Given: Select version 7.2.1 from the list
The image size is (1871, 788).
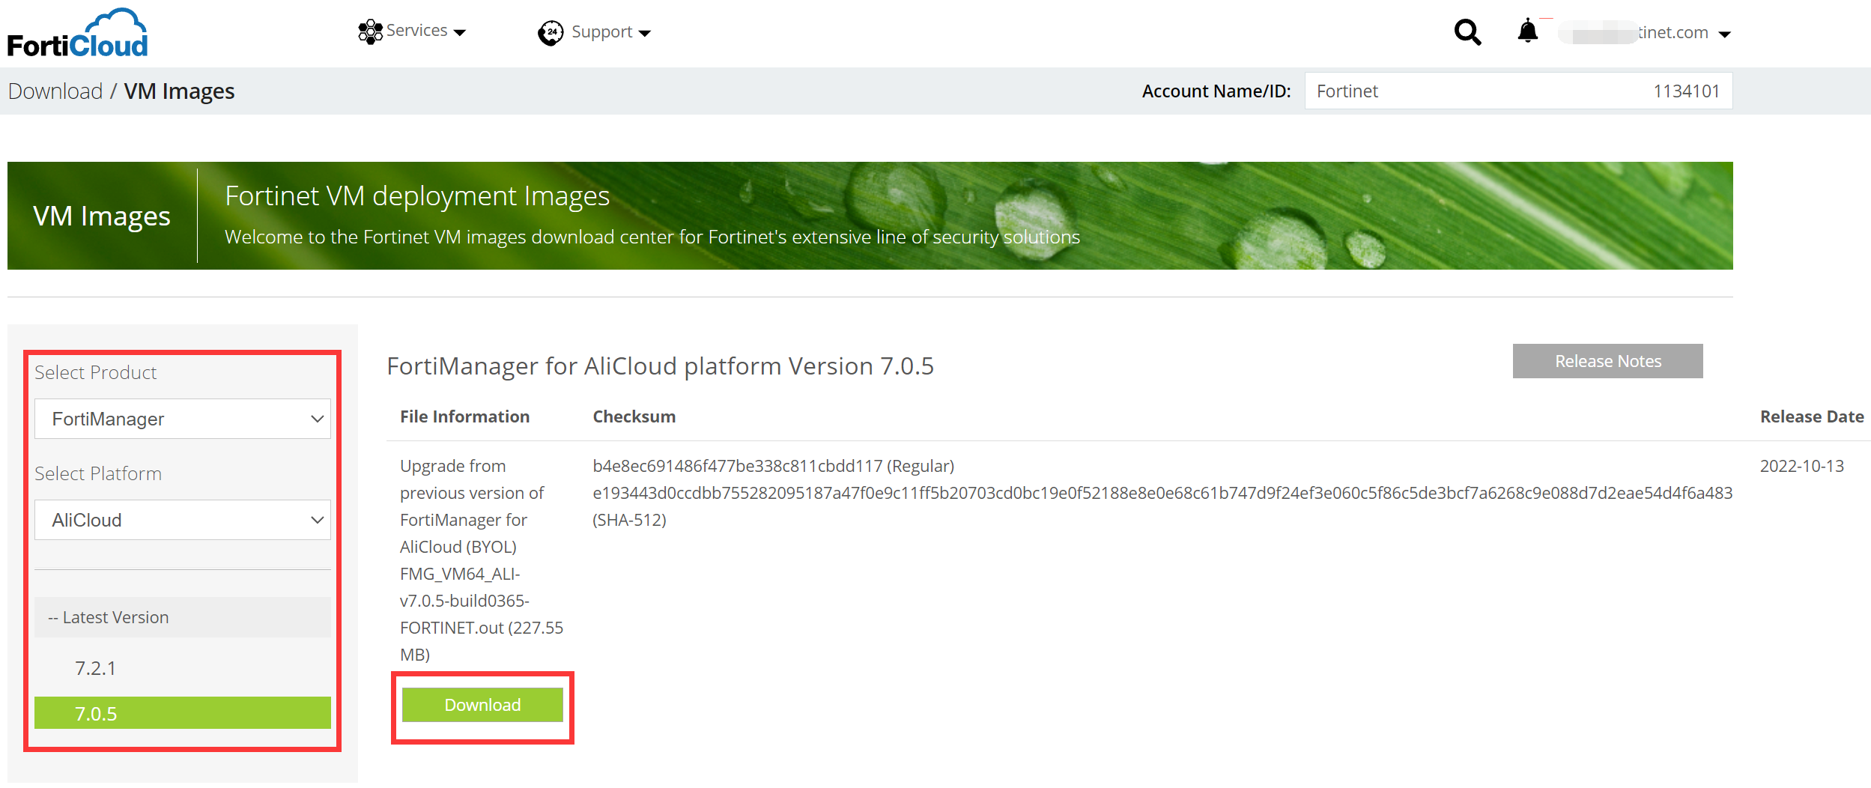Looking at the screenshot, I should [96, 668].
